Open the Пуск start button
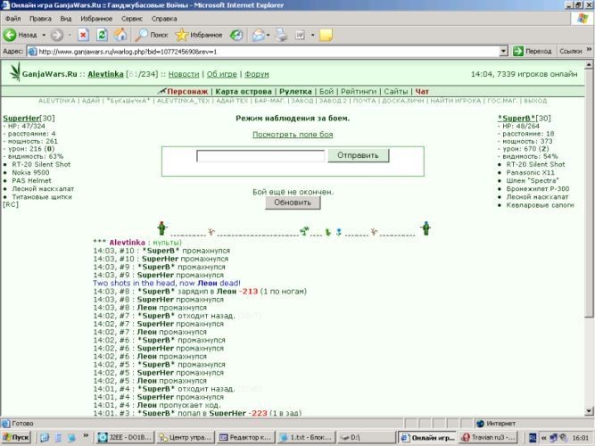 16,438
